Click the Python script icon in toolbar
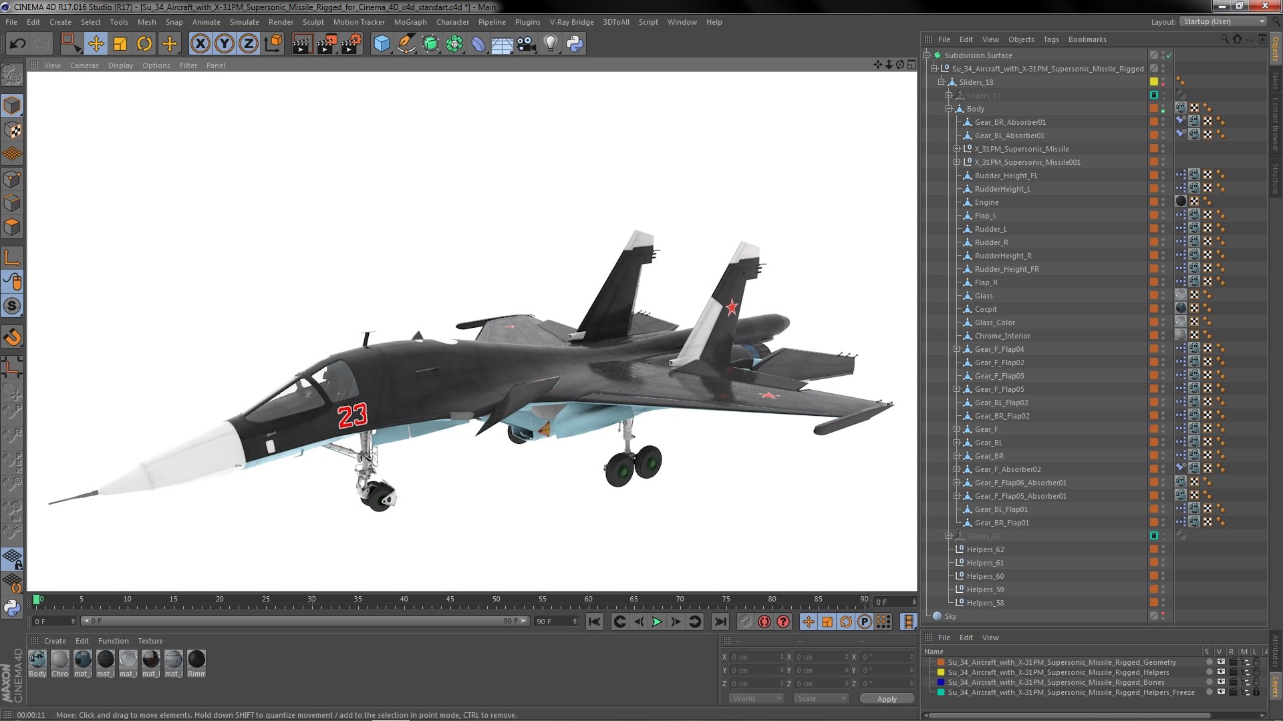Image resolution: width=1283 pixels, height=721 pixels. 575,44
